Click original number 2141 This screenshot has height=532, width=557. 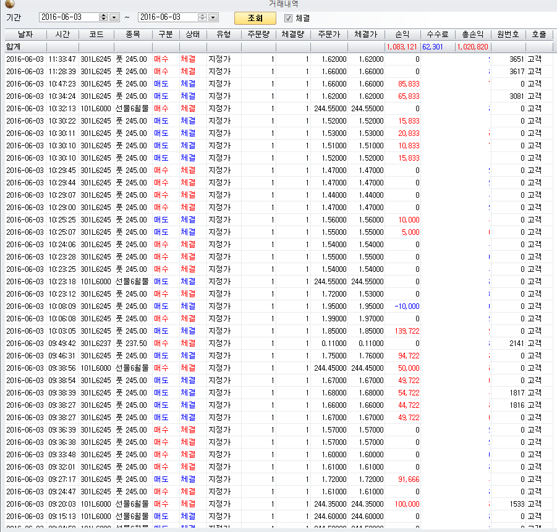[517, 344]
